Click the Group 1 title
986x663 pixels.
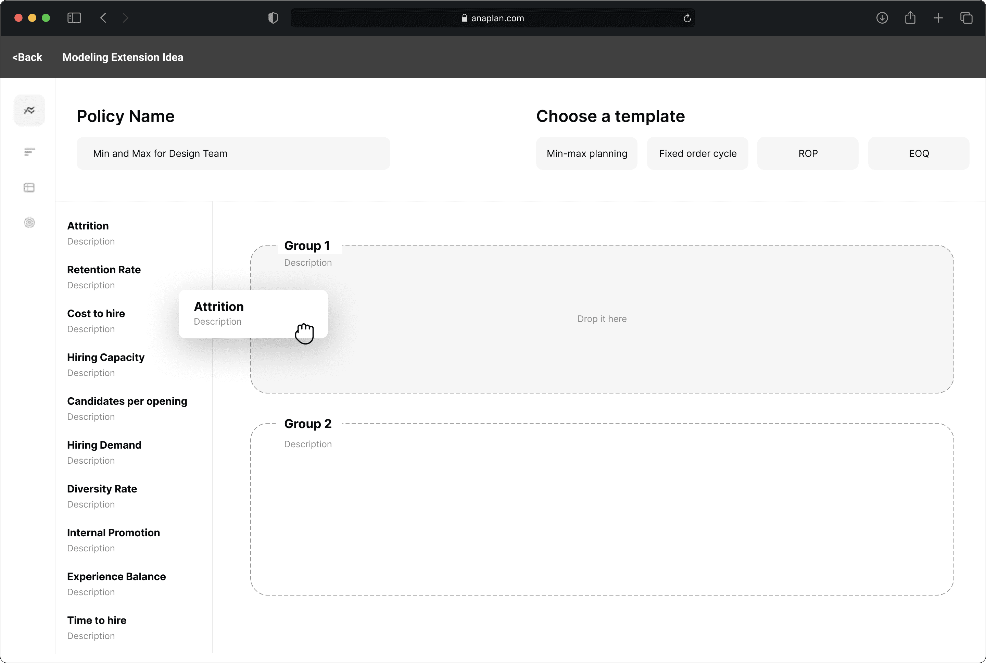[307, 246]
